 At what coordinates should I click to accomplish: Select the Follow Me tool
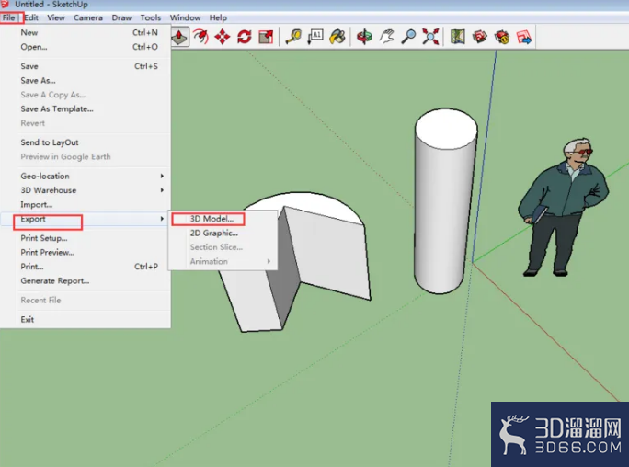click(x=200, y=37)
